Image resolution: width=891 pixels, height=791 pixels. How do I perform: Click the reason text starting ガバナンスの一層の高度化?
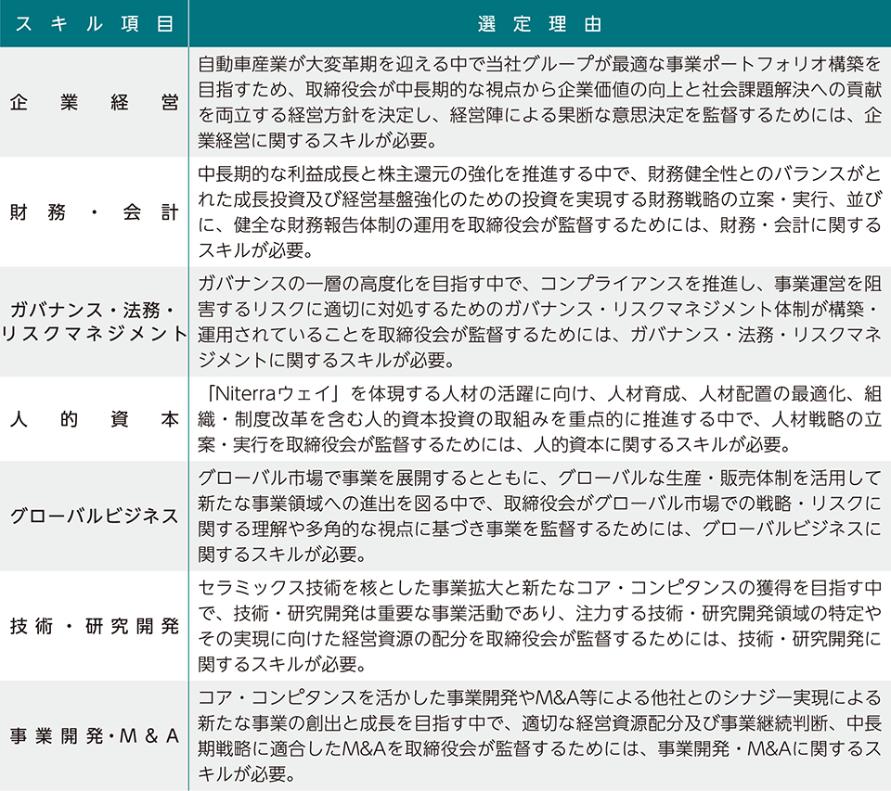pos(539,322)
